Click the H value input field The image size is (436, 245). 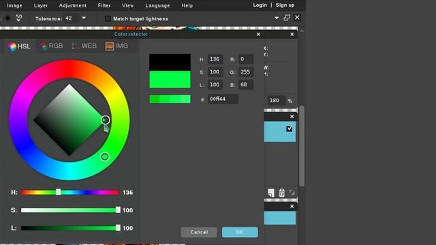[x=215, y=59]
